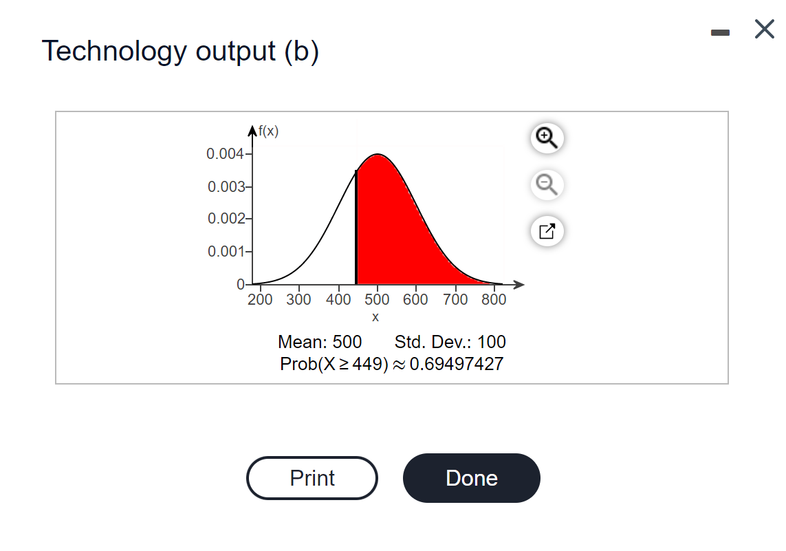Select the magnifier with plus icon
The width and height of the screenshot is (786, 551).
(x=547, y=138)
